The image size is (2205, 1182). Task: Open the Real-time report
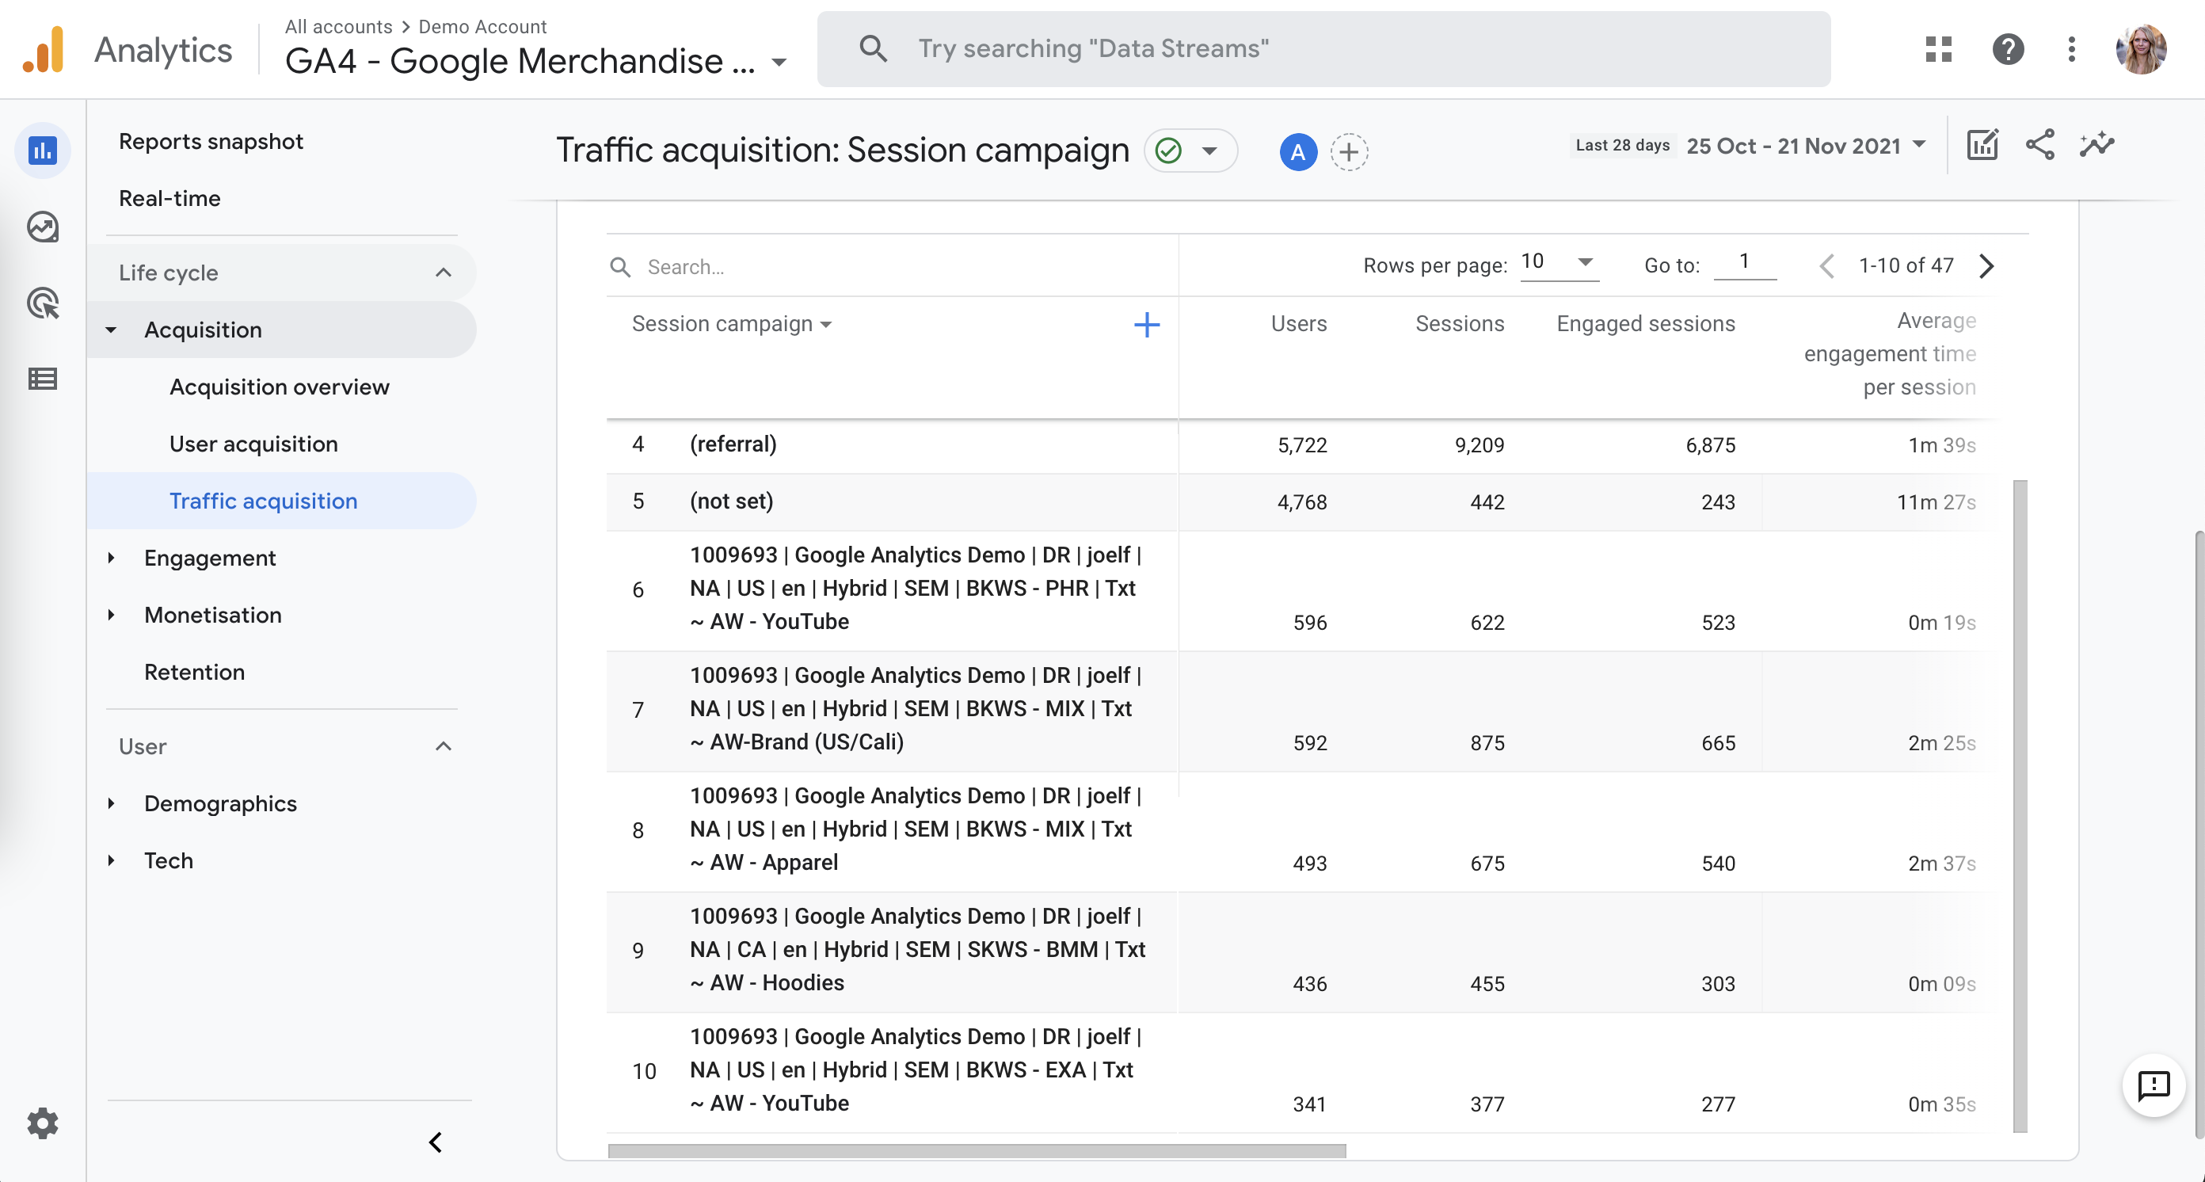tap(169, 199)
